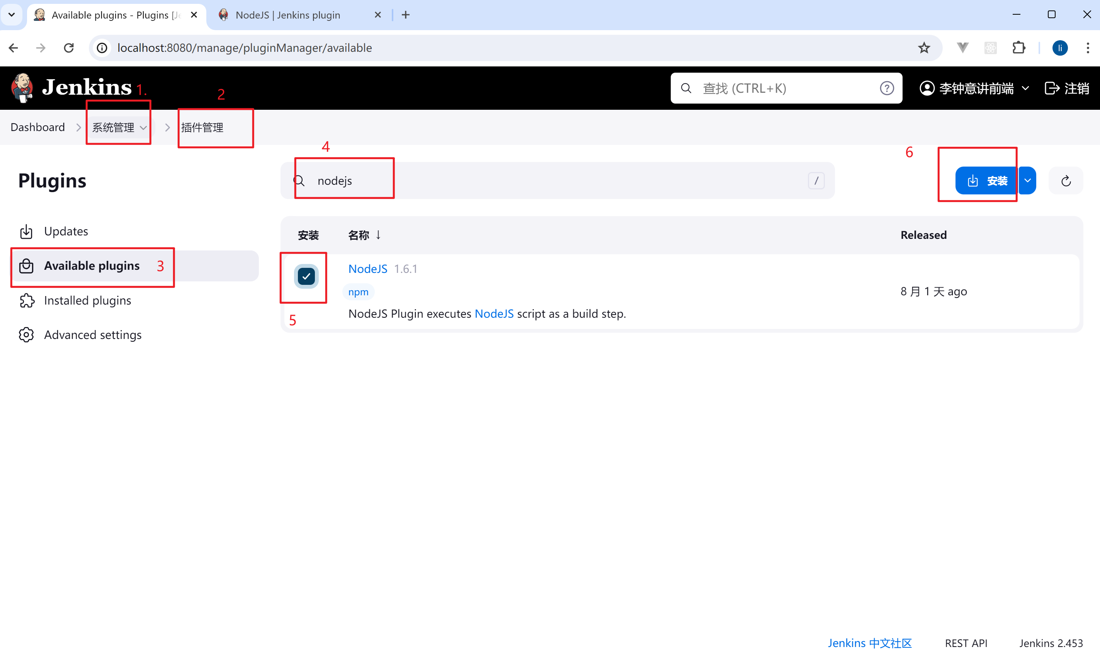Open the install button dropdown arrow

click(x=1027, y=180)
